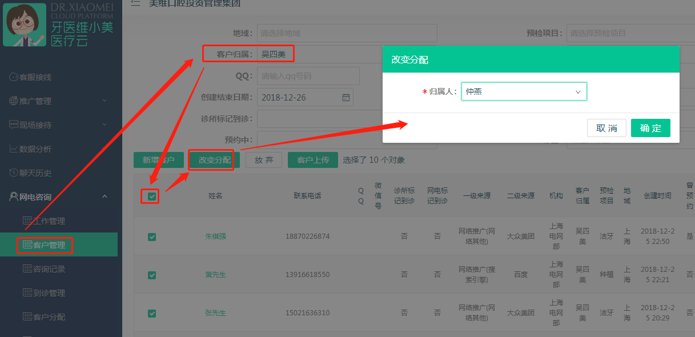This screenshot has width=695, height=337.
Task: Open 咨询记录 in the sidebar
Action: (49, 269)
